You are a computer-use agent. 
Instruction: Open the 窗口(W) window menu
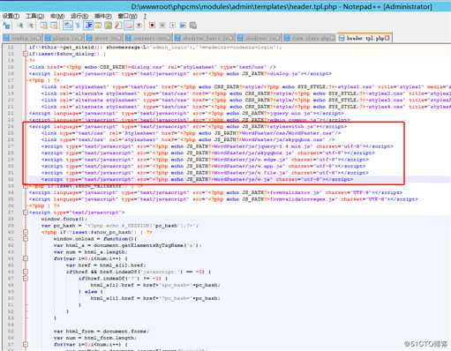(127, 16)
